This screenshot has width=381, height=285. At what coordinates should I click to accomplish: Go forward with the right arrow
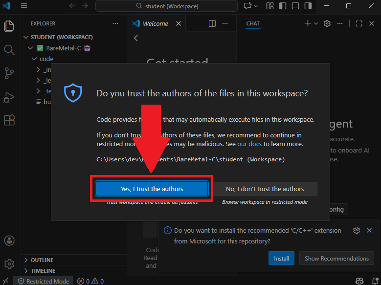[x=85, y=6]
